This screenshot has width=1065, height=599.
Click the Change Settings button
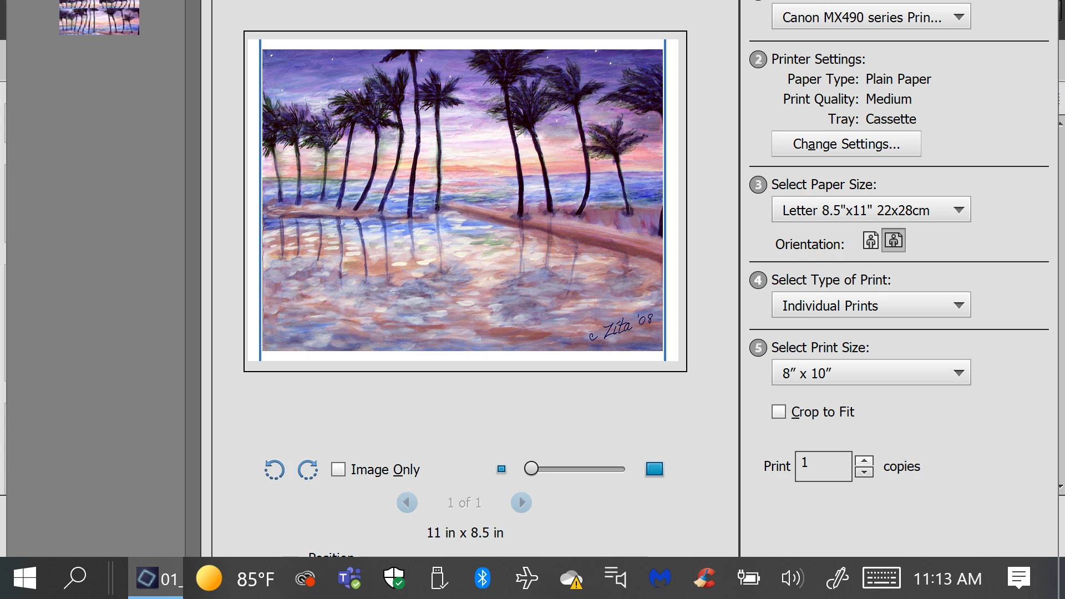(846, 144)
